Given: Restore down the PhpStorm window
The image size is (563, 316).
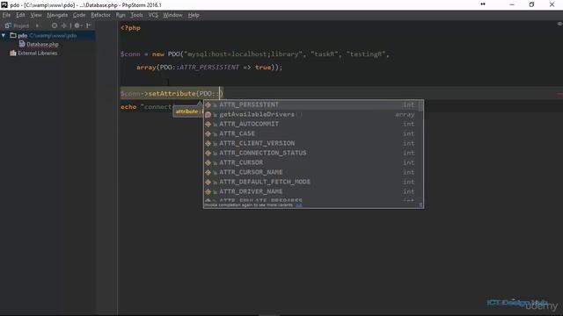Looking at the screenshot, I should coord(531,4).
